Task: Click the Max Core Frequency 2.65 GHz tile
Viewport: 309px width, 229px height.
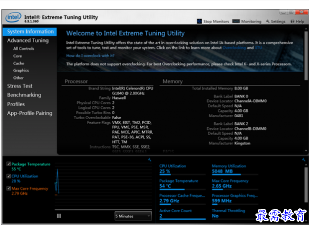Action: 234,184
